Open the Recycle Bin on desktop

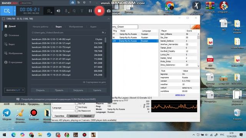point(237,114)
